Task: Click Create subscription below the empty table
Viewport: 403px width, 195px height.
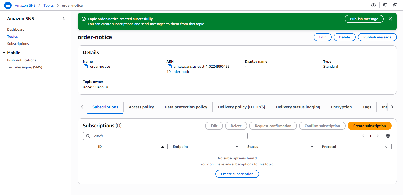Action: point(237,174)
